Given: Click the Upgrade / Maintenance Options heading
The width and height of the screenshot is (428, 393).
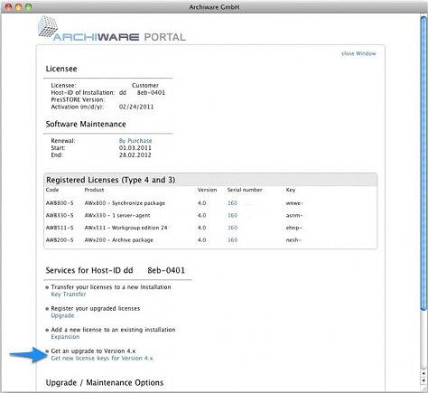Looking at the screenshot, I should point(105,382).
